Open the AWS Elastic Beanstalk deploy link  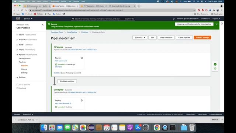[x=63, y=103]
